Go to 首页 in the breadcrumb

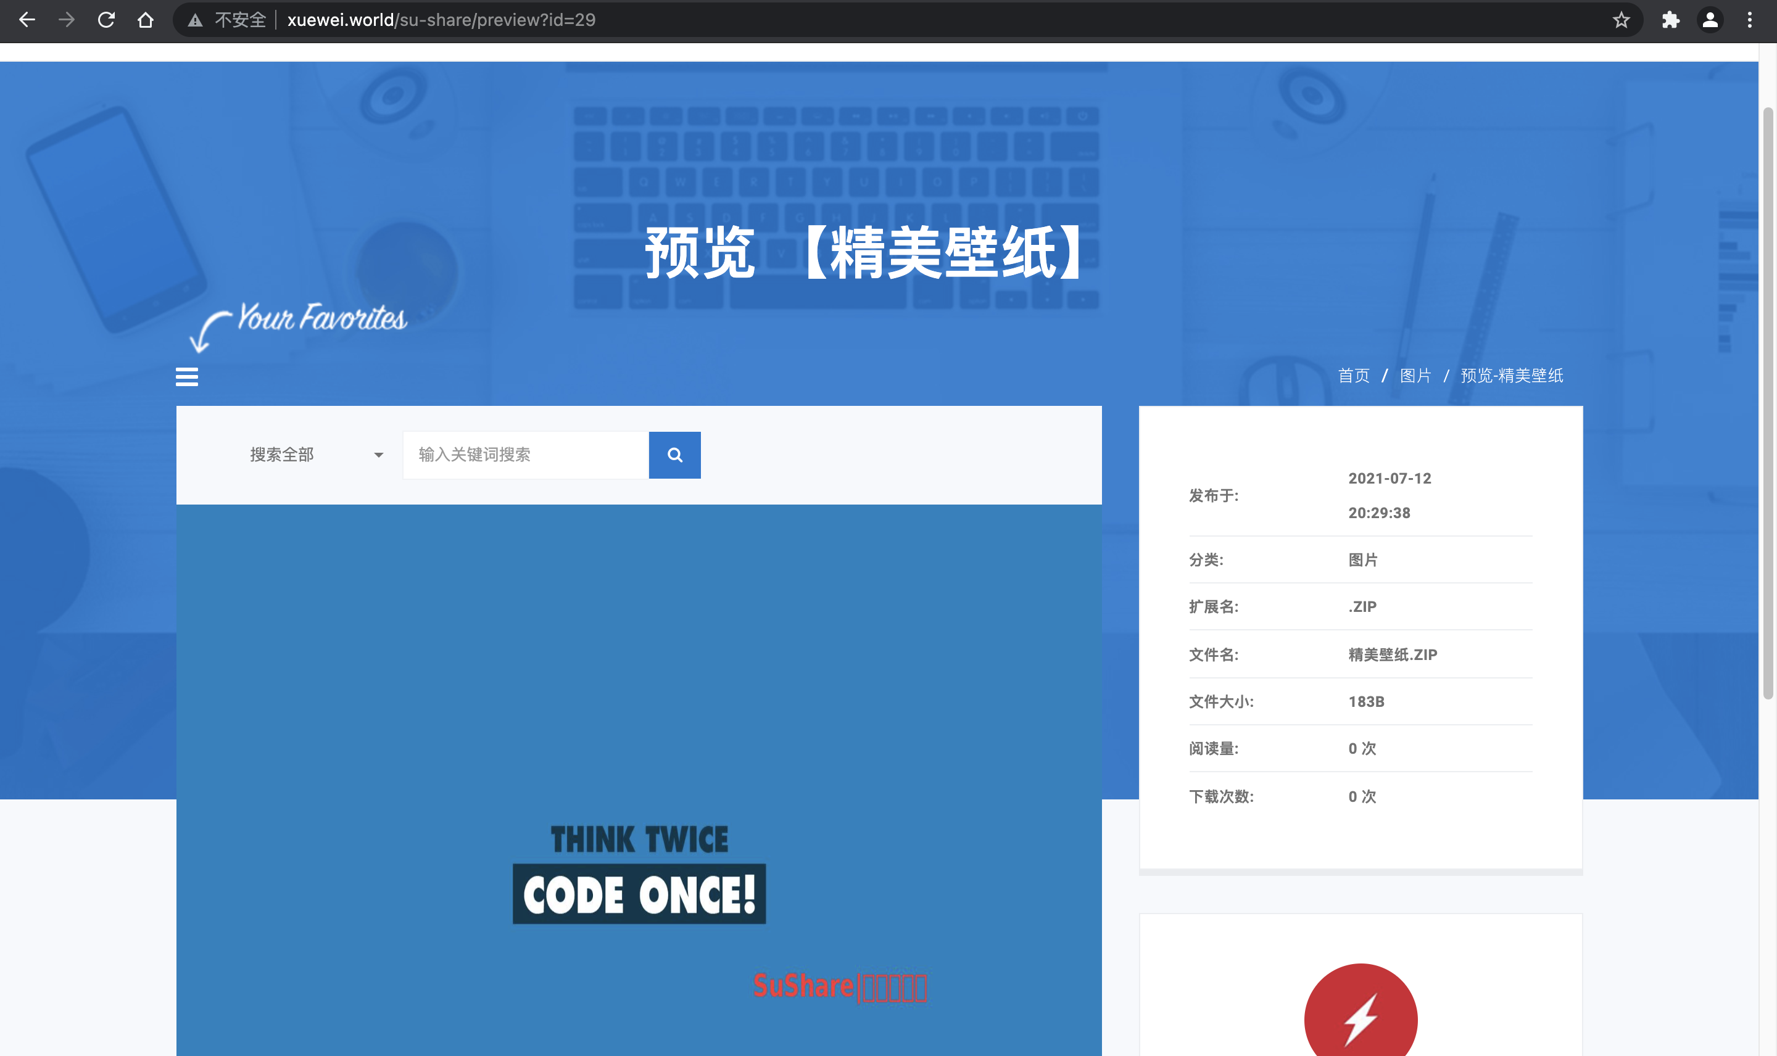[1354, 376]
